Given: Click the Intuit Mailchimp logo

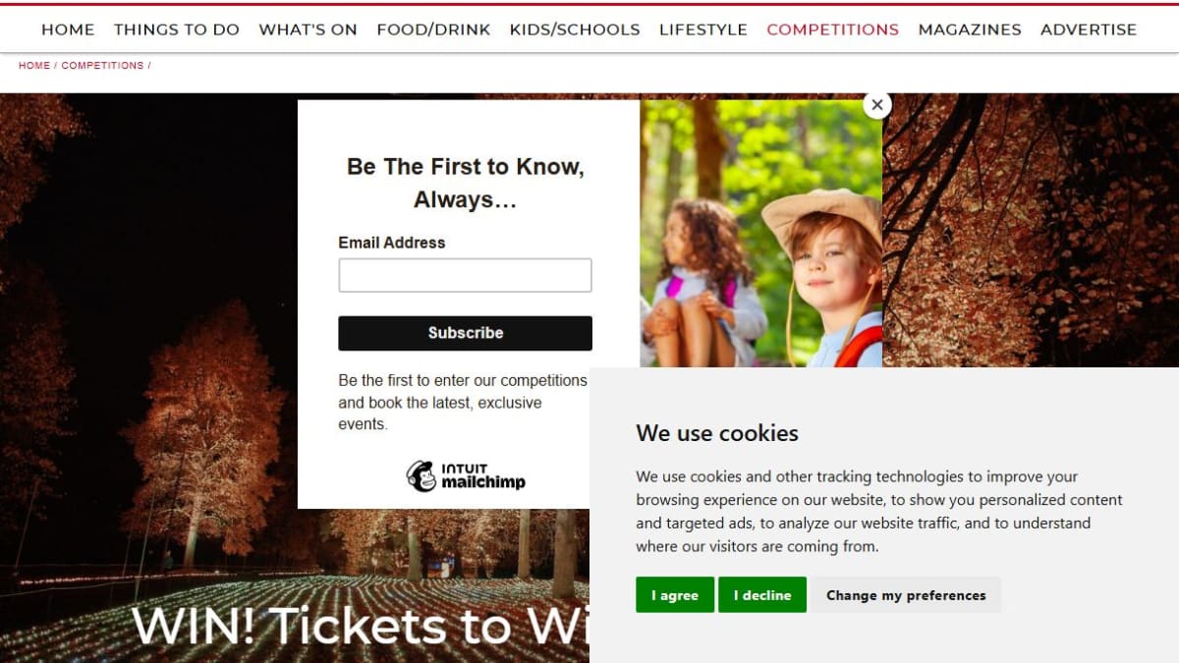Looking at the screenshot, I should tap(466, 476).
